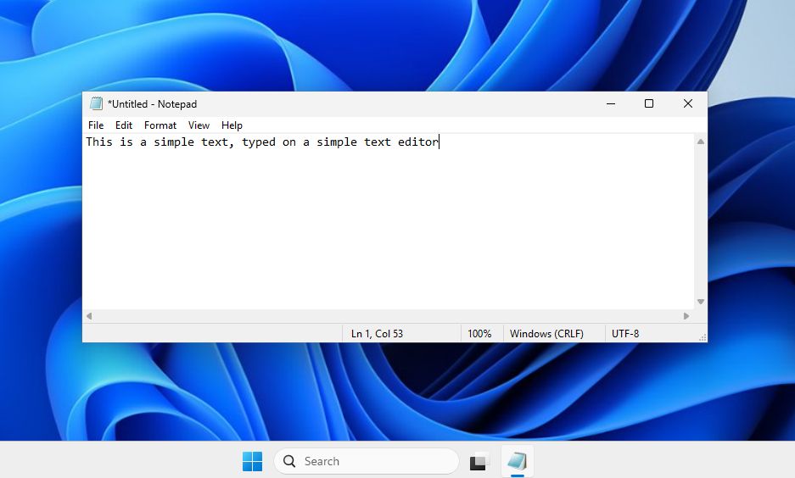Close the Untitled Notepad window
This screenshot has width=795, height=478.
click(688, 103)
